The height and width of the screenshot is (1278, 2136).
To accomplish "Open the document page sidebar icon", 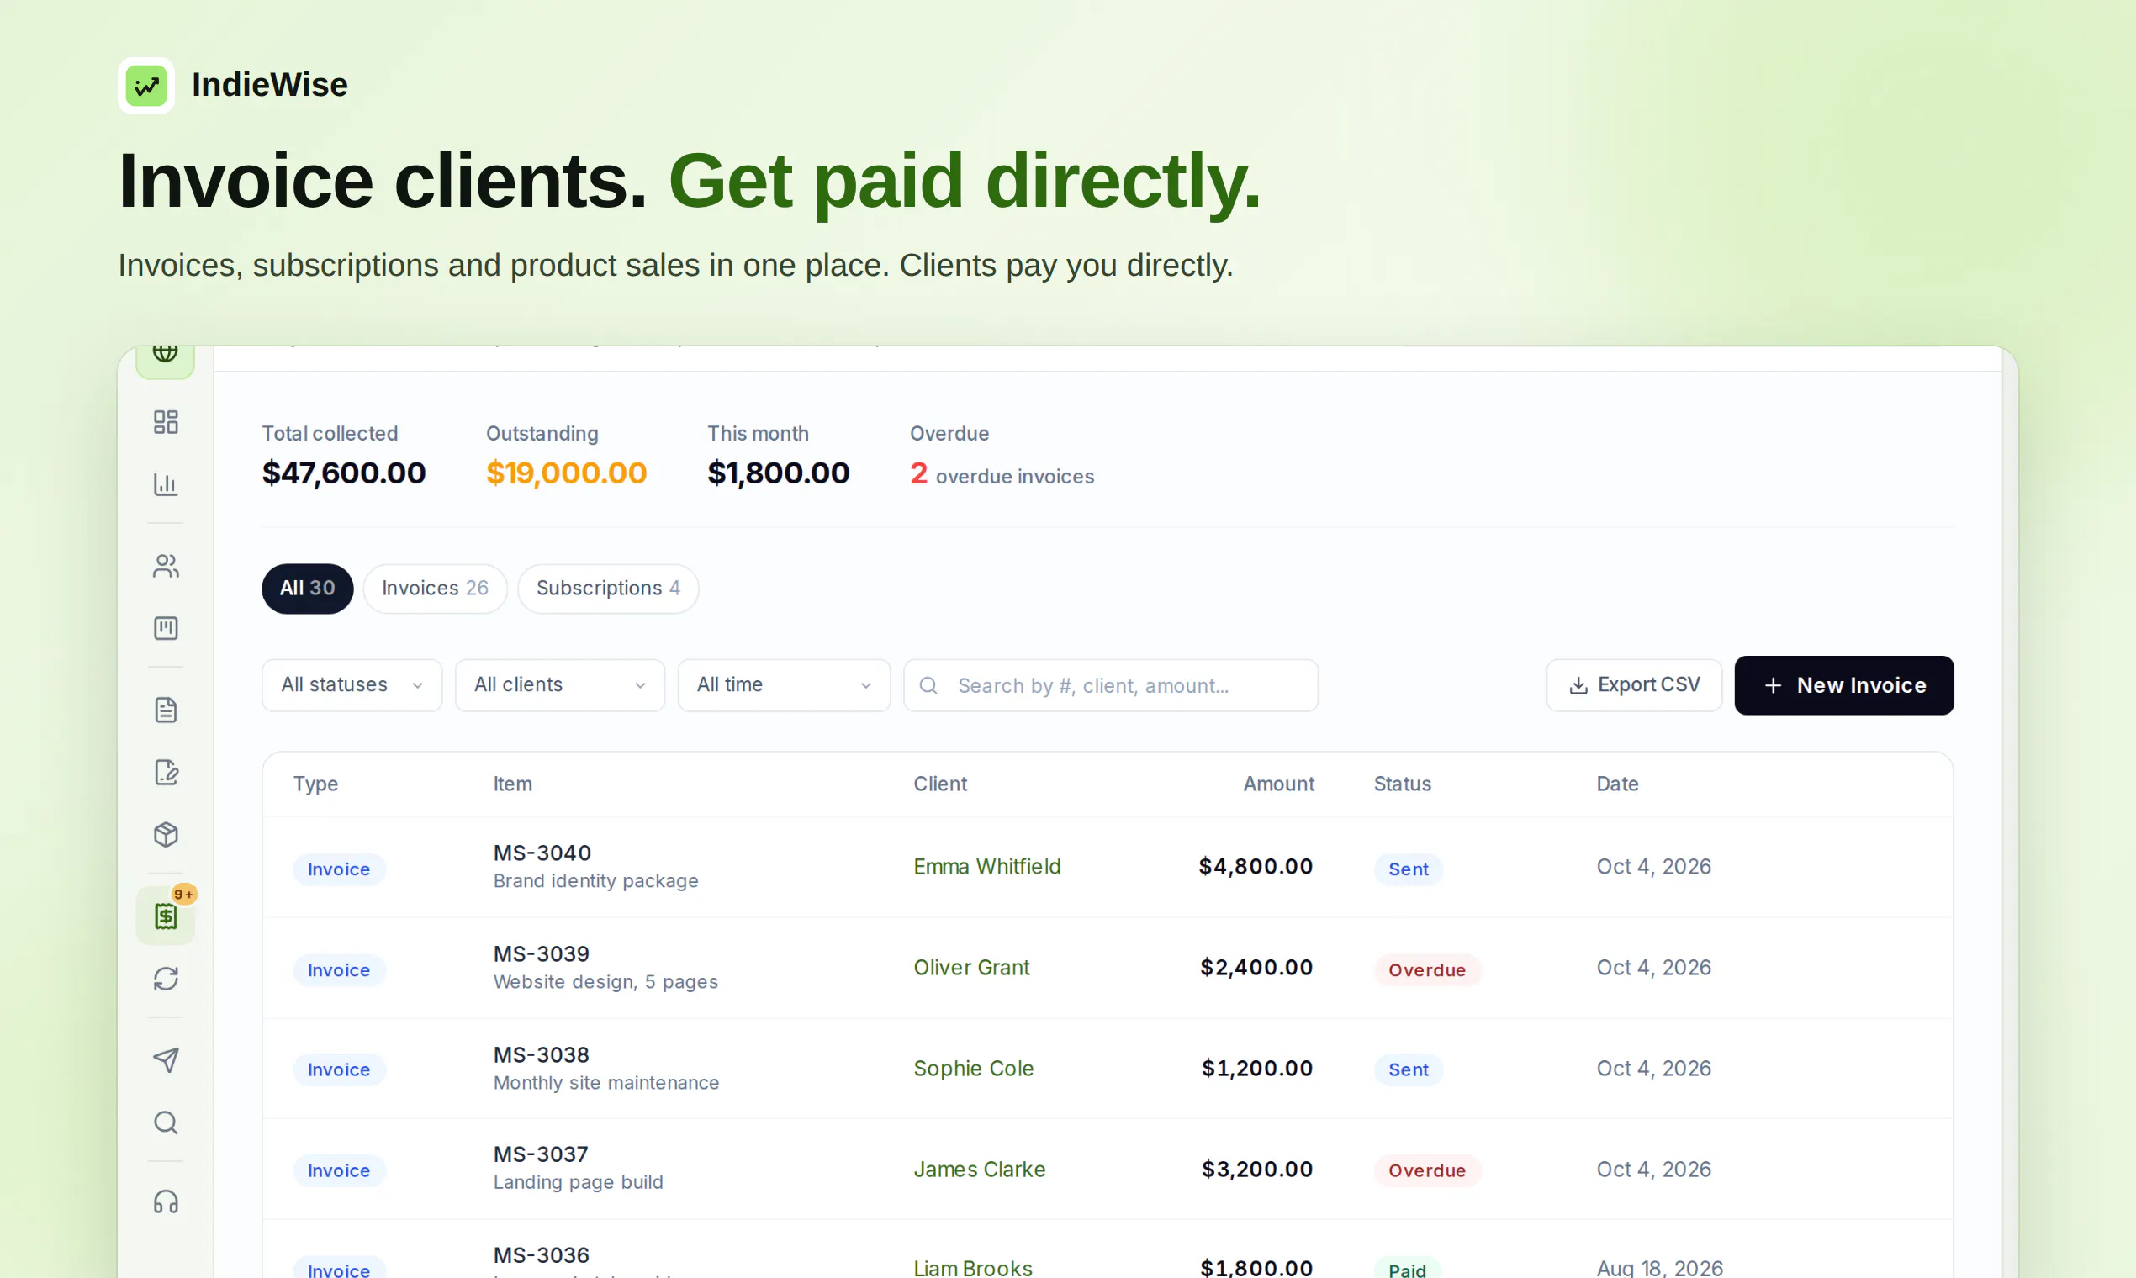I will pos(166,710).
